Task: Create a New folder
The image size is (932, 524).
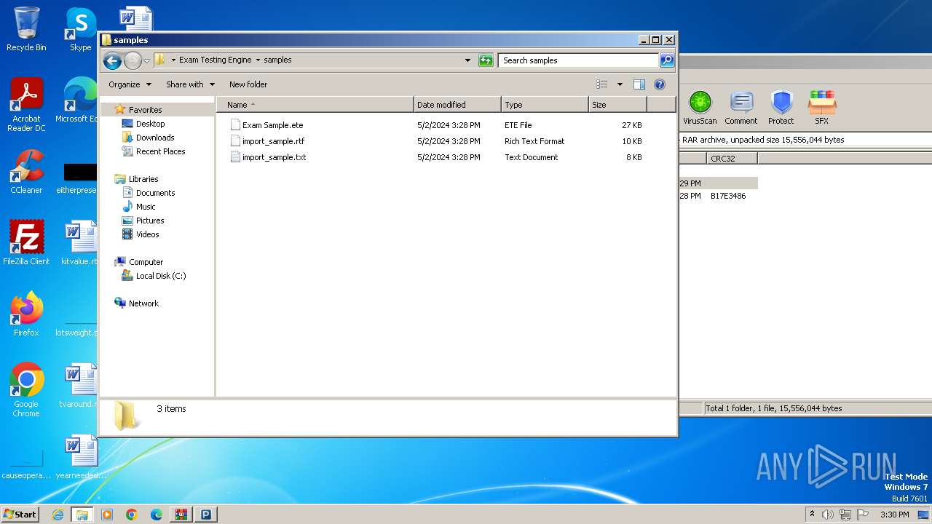Action: tap(248, 84)
